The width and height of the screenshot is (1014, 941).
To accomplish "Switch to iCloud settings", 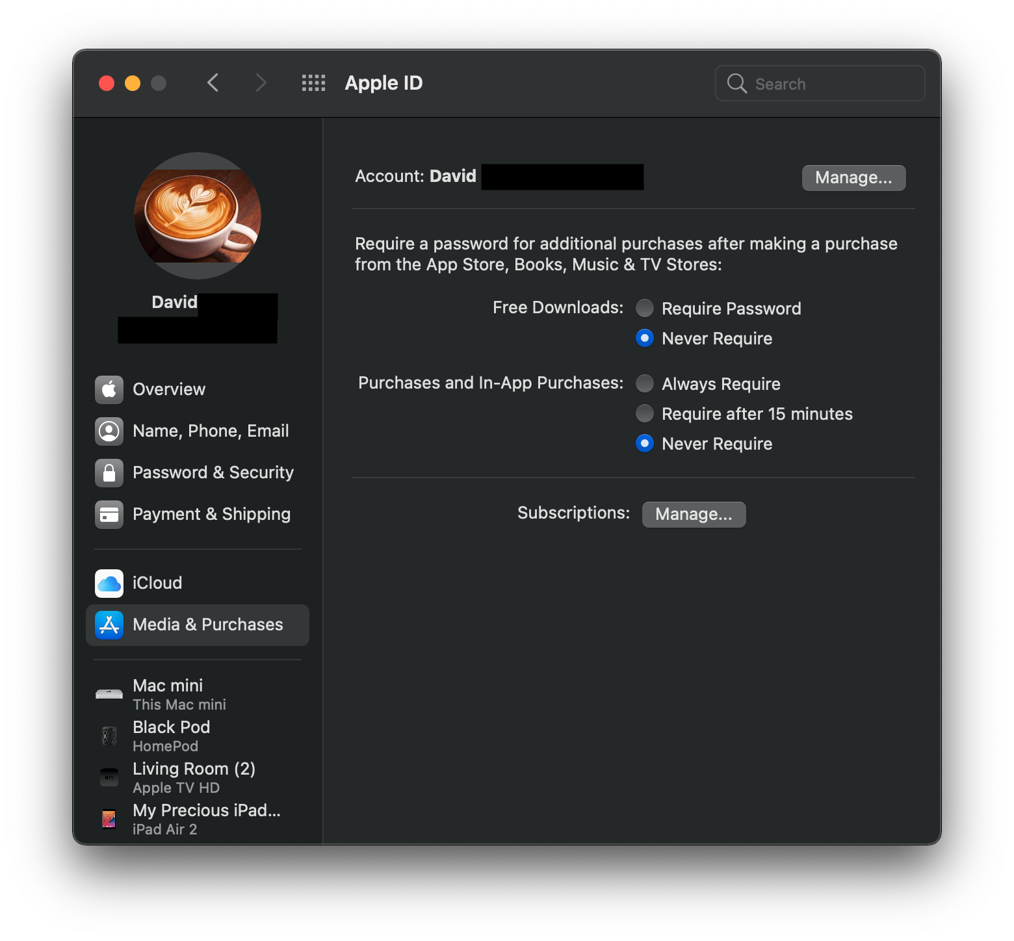I will pyautogui.click(x=198, y=583).
